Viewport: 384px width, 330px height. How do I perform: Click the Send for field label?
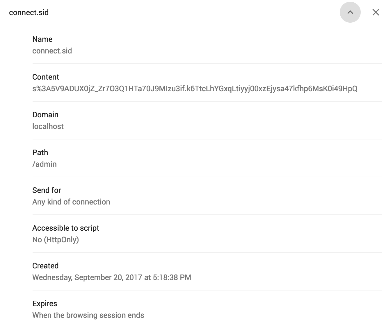point(47,190)
